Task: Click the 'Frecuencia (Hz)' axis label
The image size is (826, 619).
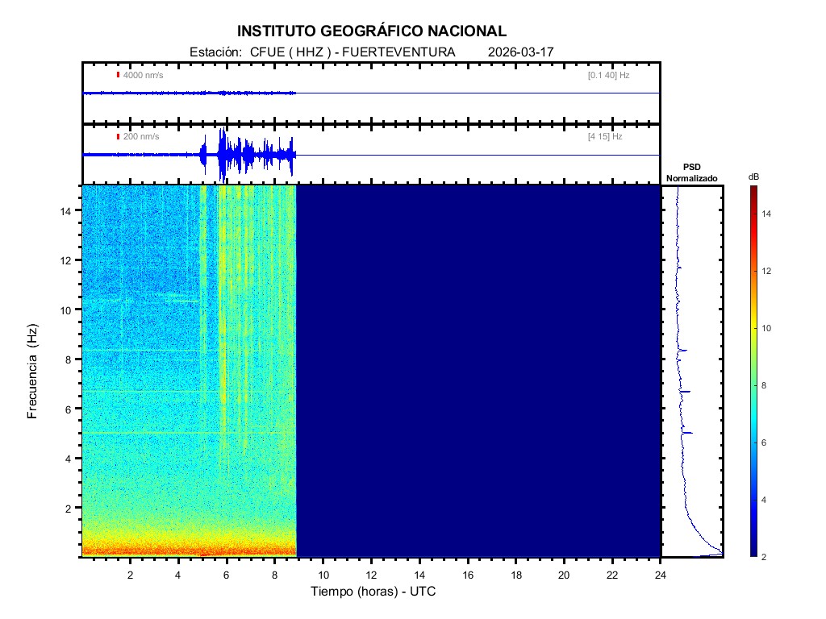Action: [33, 372]
